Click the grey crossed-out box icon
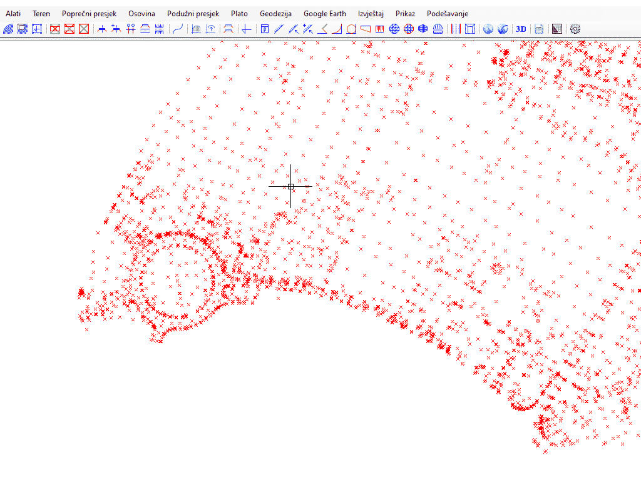Image resolution: width=641 pixels, height=480 pixels. point(84,29)
